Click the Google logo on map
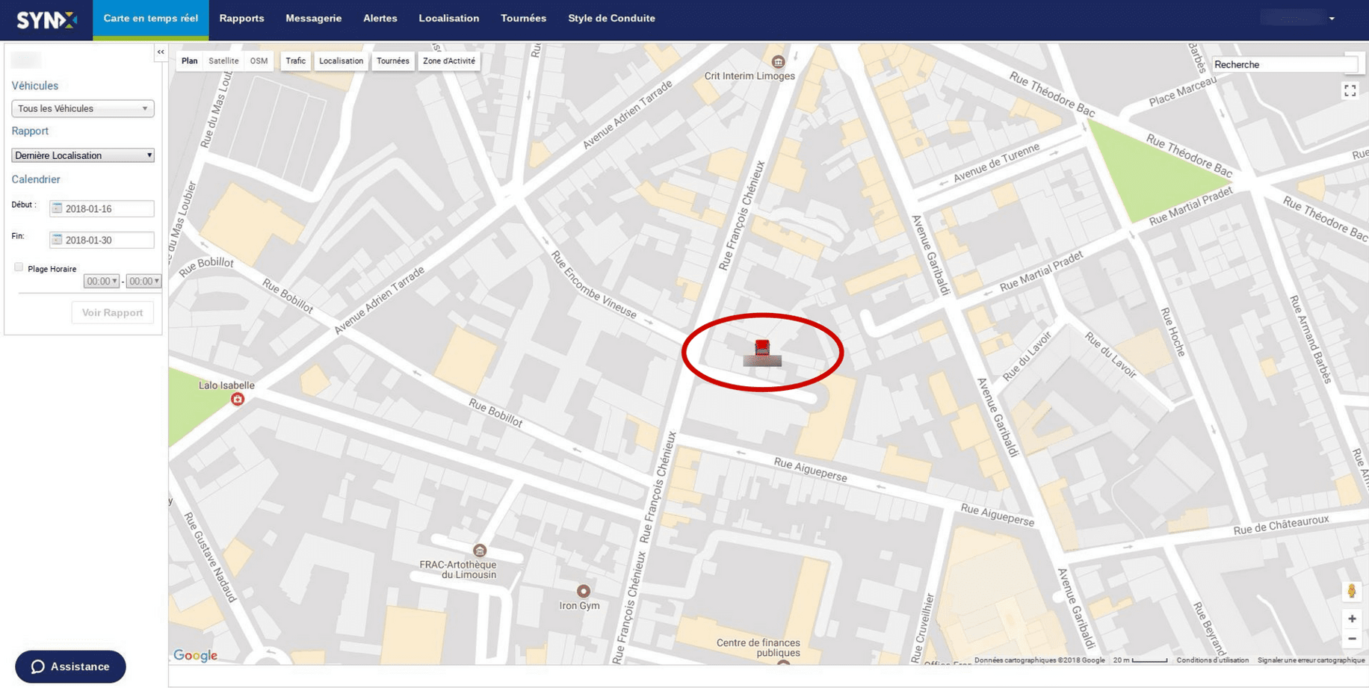This screenshot has width=1369, height=688. tap(196, 655)
